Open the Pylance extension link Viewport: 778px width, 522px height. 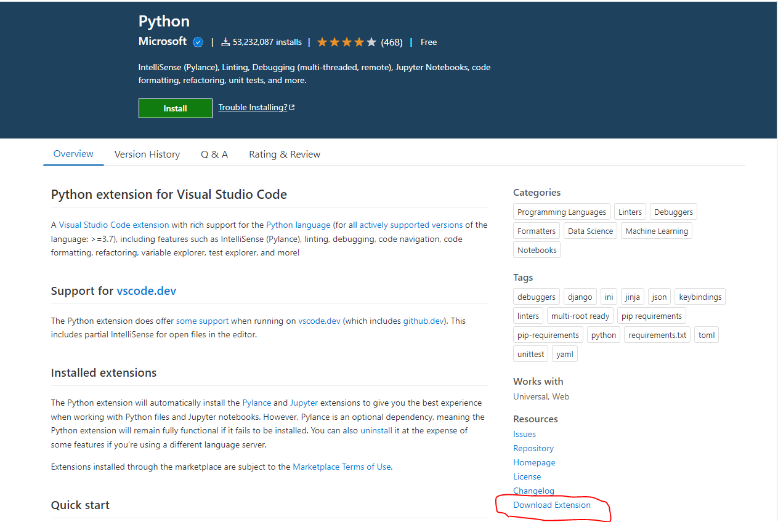[257, 403]
